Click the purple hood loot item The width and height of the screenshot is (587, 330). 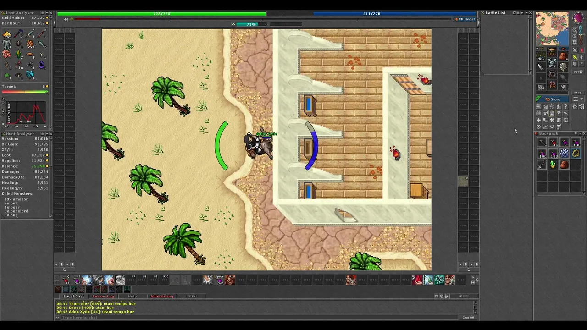[x=42, y=65]
